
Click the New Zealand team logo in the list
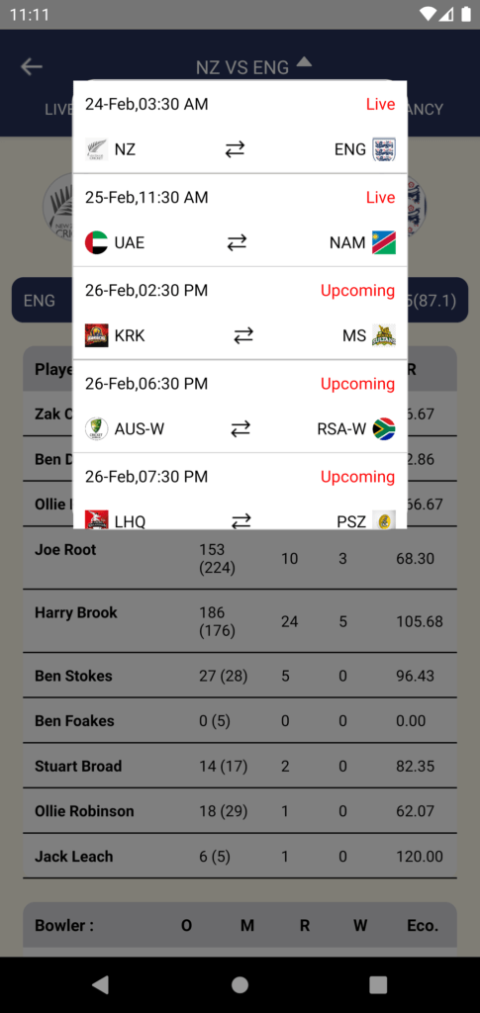click(96, 149)
